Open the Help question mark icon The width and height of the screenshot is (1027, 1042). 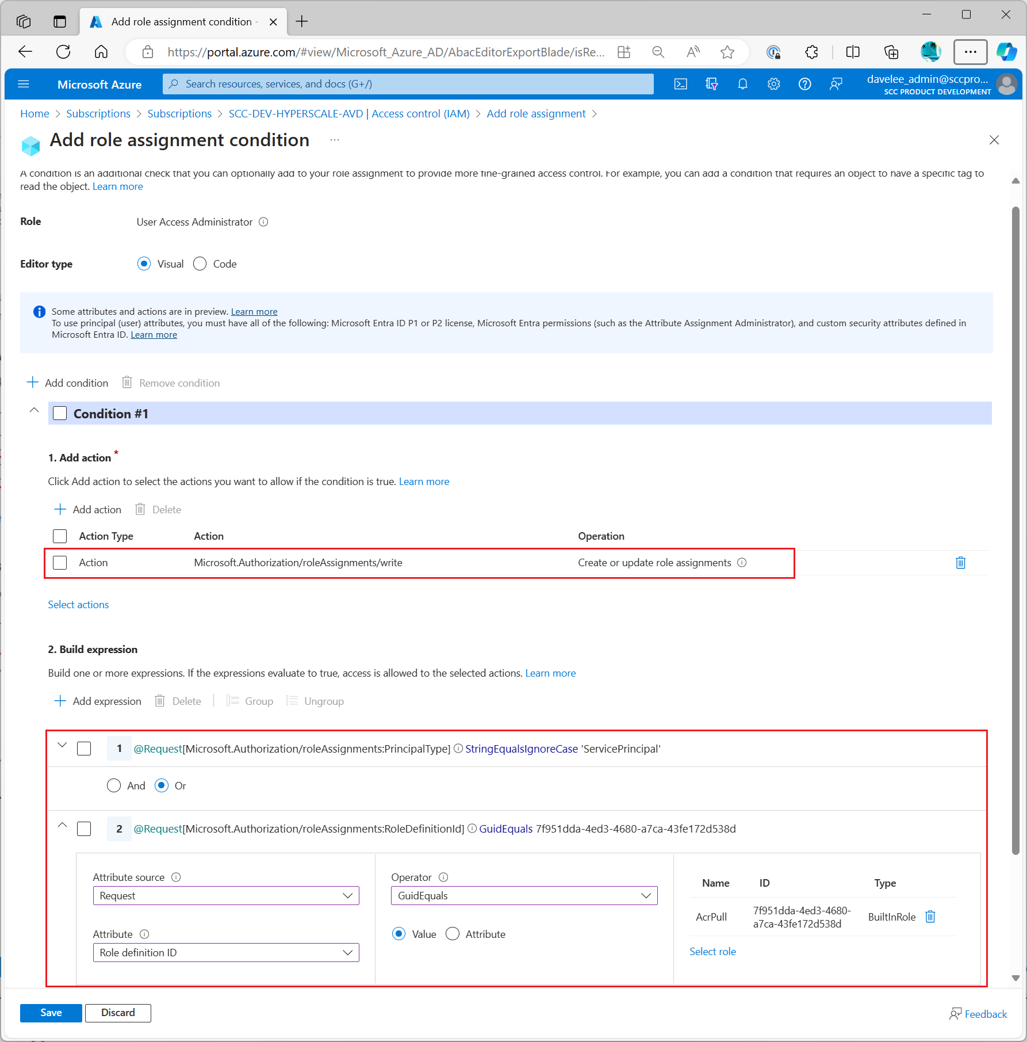coord(804,84)
